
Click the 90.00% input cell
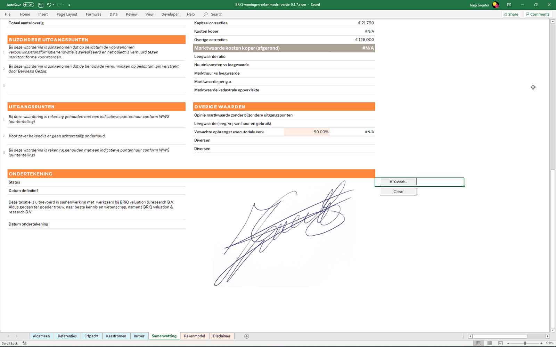click(307, 132)
